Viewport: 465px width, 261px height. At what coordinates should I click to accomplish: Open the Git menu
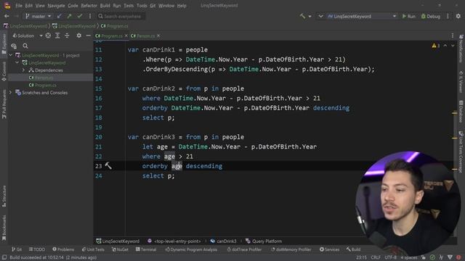pos(153,6)
